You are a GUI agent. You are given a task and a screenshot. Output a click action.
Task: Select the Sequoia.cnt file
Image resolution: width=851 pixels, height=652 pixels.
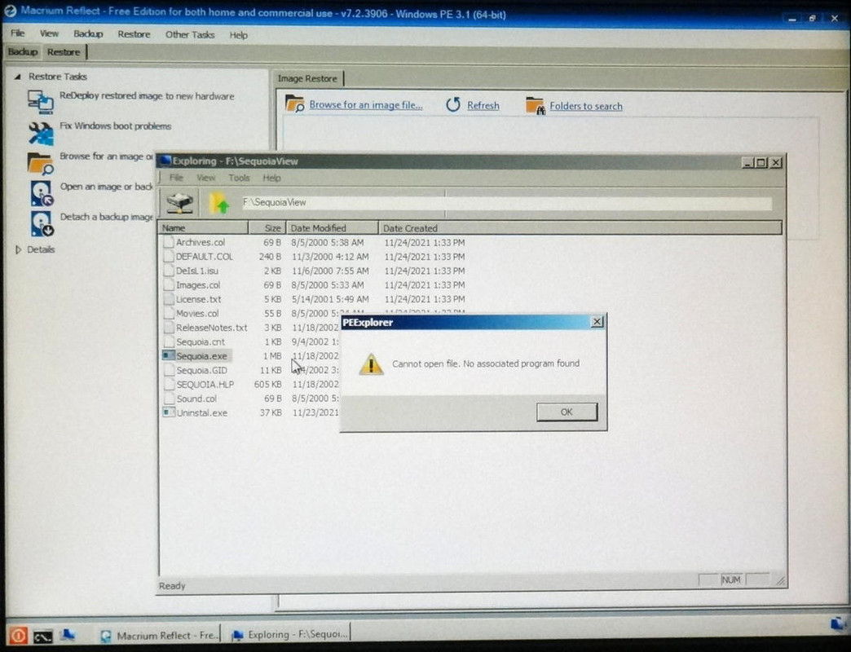(201, 341)
